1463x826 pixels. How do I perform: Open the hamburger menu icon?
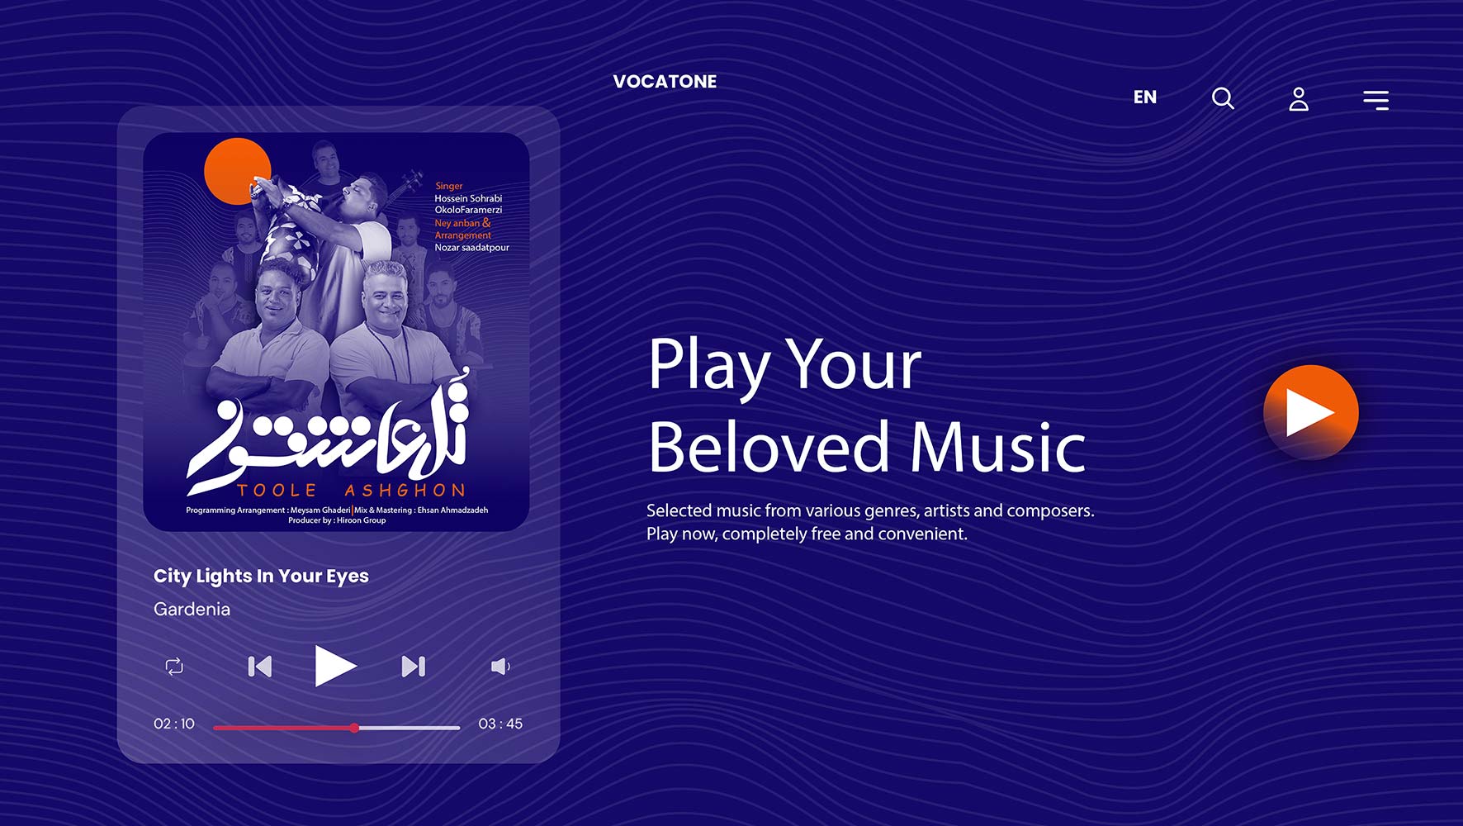tap(1375, 100)
